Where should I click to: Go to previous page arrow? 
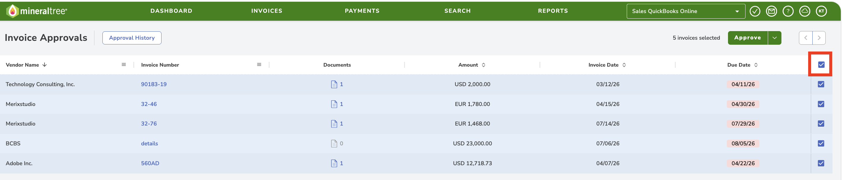coord(806,38)
